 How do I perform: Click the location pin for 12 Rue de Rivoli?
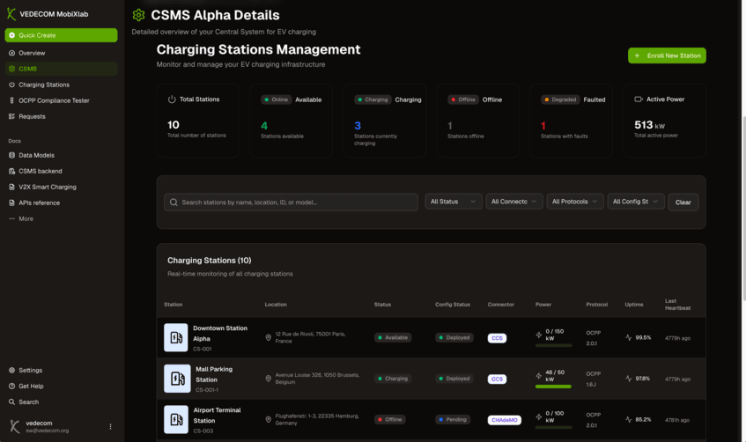tap(269, 337)
